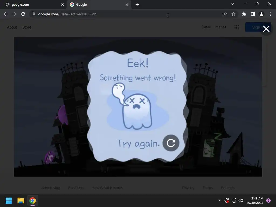Switch to the google.com tab
This screenshot has height=207, width=276.
click(x=33, y=5)
